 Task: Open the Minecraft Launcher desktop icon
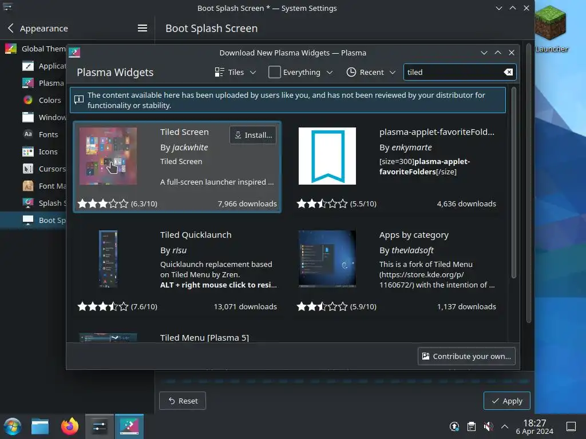pyautogui.click(x=551, y=29)
